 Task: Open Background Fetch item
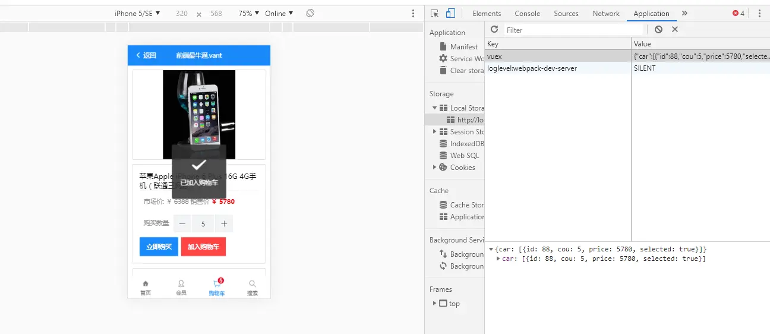462,254
